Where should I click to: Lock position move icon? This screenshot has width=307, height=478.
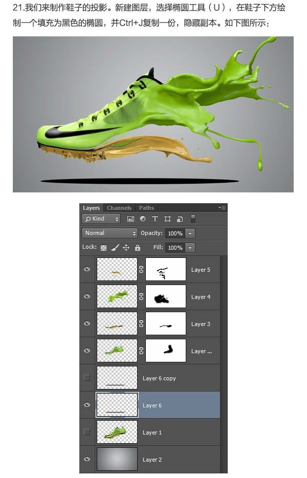pyautogui.click(x=126, y=248)
